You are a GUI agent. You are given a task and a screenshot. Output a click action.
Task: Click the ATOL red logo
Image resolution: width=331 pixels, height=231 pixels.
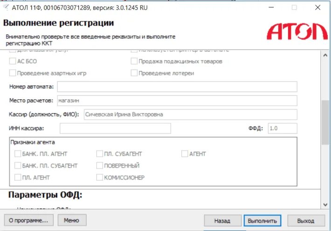[x=297, y=31]
